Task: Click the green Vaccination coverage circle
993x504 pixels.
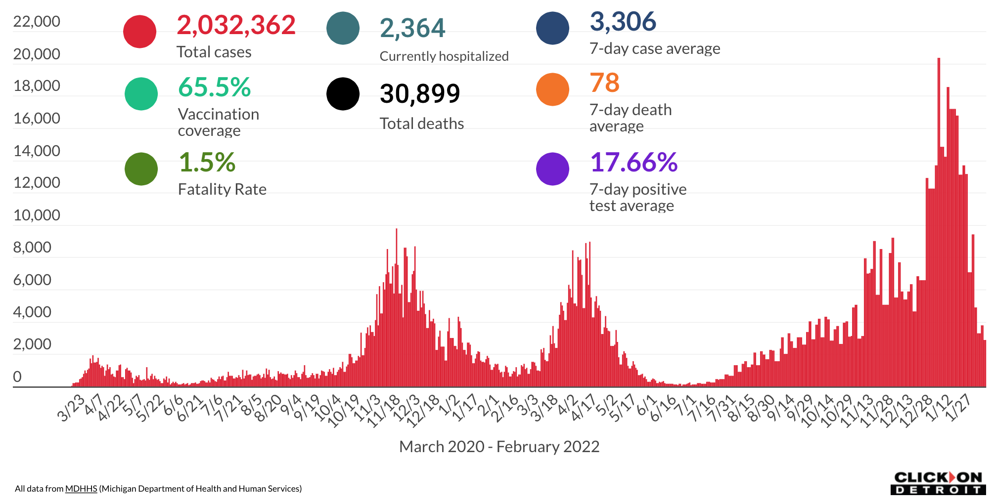Action: [x=141, y=94]
